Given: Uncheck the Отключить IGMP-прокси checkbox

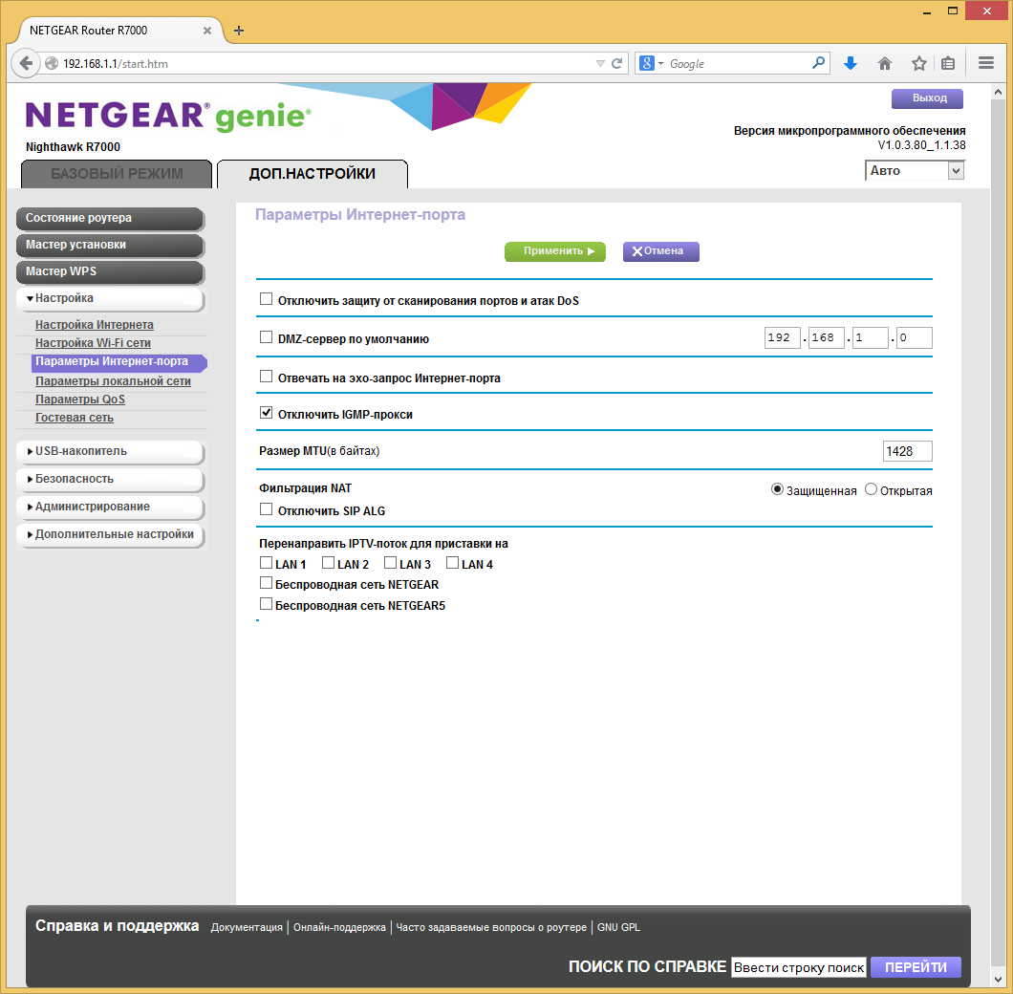Looking at the screenshot, I should pyautogui.click(x=266, y=412).
